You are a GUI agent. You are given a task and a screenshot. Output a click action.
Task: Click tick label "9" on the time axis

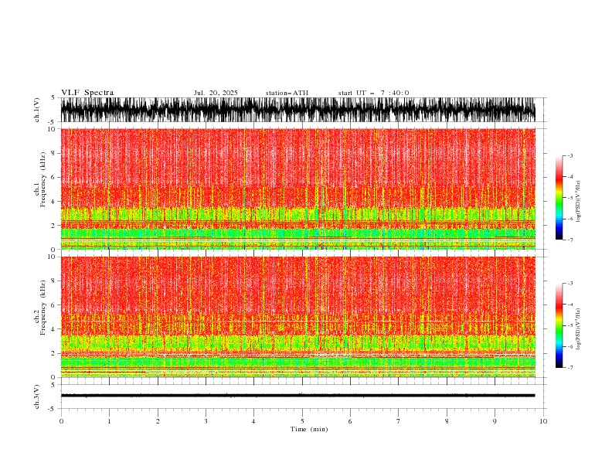(x=495, y=421)
